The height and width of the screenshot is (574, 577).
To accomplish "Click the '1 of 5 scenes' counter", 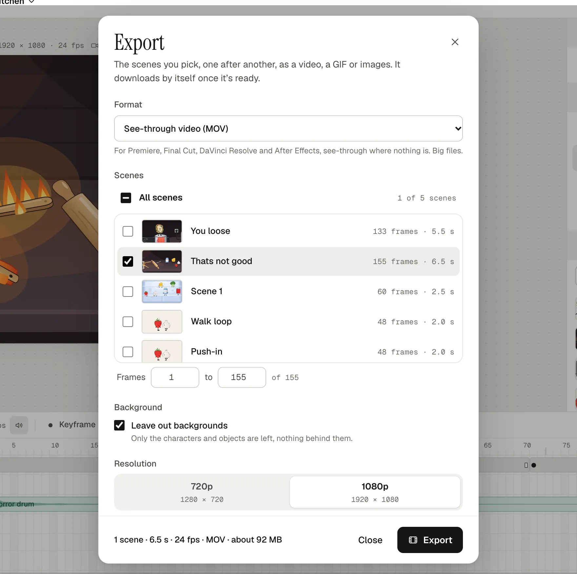I will [x=427, y=198].
